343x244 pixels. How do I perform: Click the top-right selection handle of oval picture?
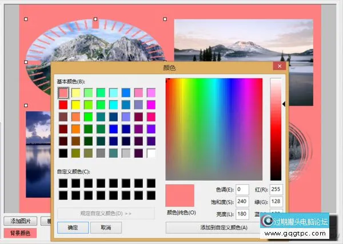(165, 19)
